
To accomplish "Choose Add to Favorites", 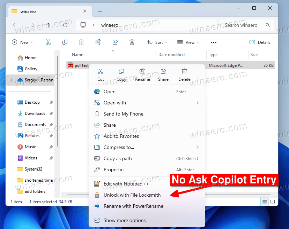I will (147, 136).
